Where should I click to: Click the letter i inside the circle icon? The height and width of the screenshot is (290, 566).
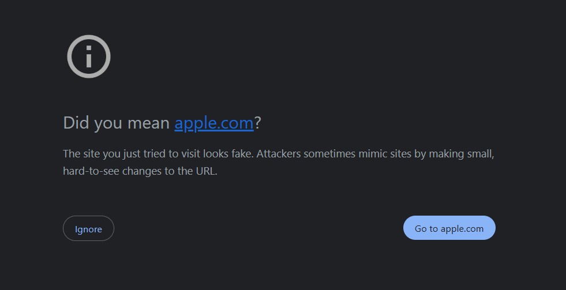pos(89,57)
